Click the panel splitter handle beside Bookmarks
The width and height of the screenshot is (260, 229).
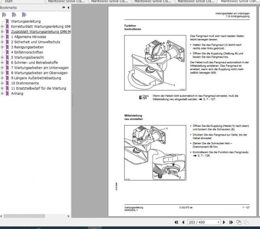[72, 100]
